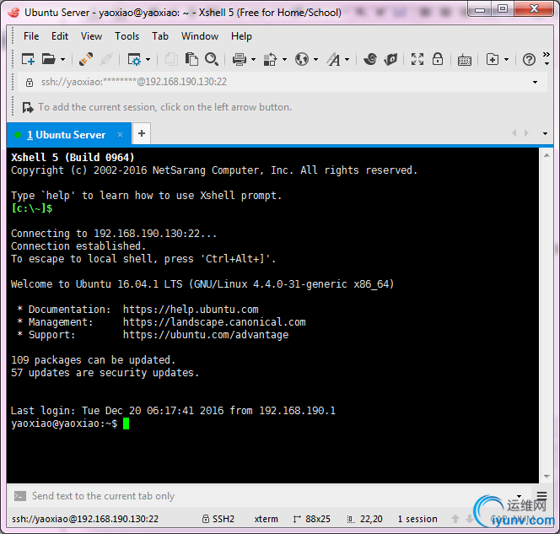Viewport: 560px width, 534px height.
Task: Click the tab scroll left arrow
Action: point(514,133)
